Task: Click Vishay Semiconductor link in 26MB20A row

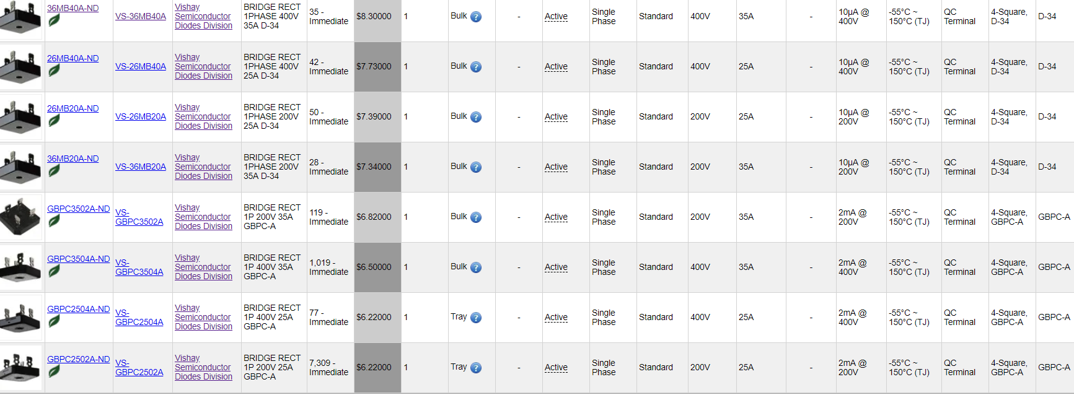Action: 203,116
